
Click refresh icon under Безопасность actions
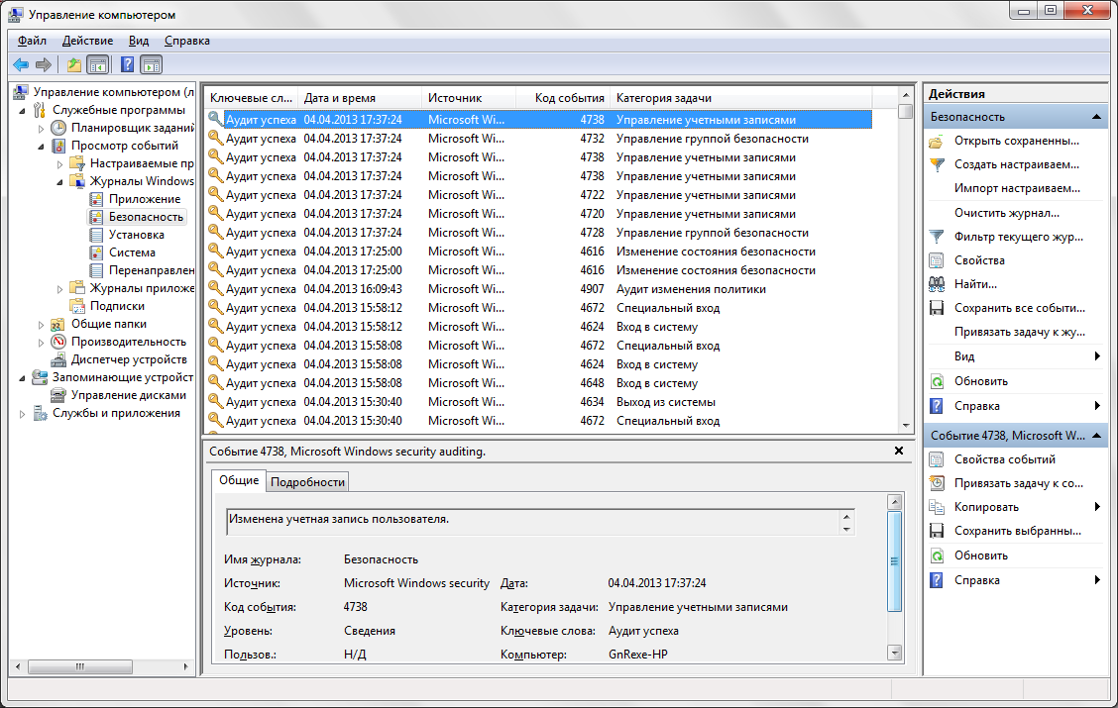point(937,381)
